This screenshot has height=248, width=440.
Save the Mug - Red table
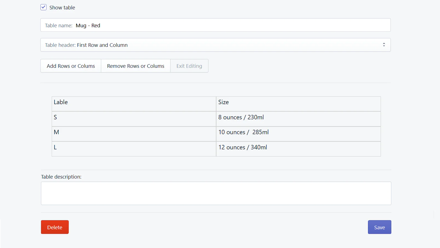(380, 227)
